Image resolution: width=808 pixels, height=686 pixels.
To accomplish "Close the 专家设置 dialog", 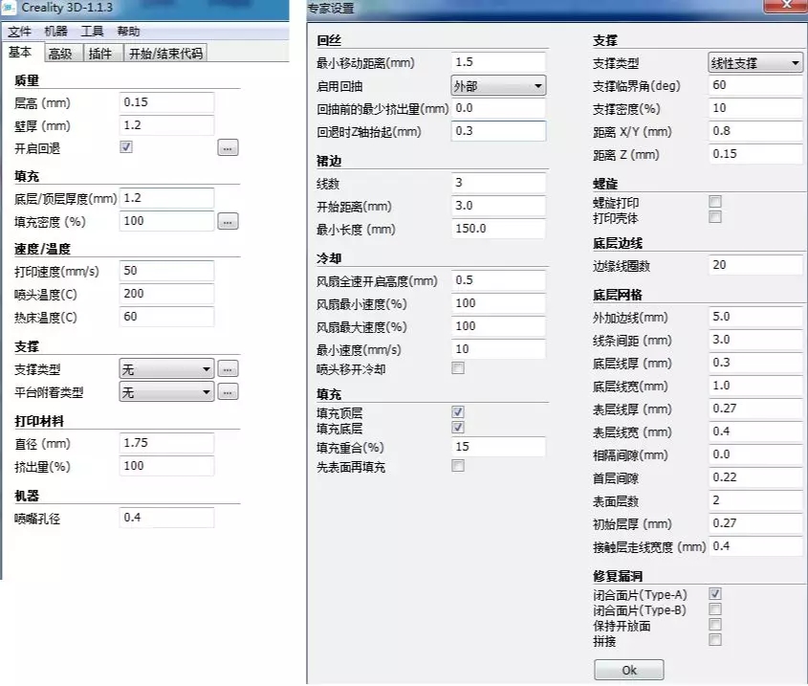I will click(x=786, y=5).
